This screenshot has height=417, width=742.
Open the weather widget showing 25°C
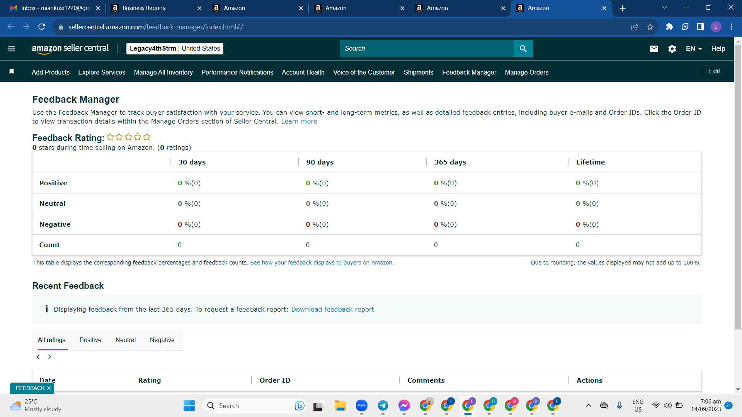point(36,405)
